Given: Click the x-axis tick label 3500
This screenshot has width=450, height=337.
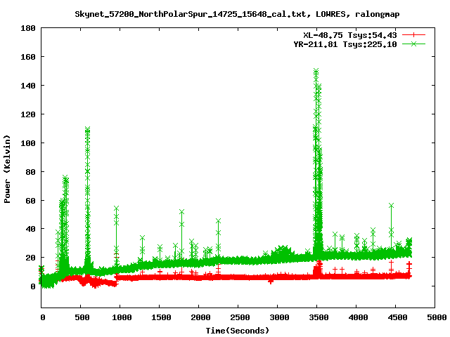Looking at the screenshot, I should (x=319, y=317).
